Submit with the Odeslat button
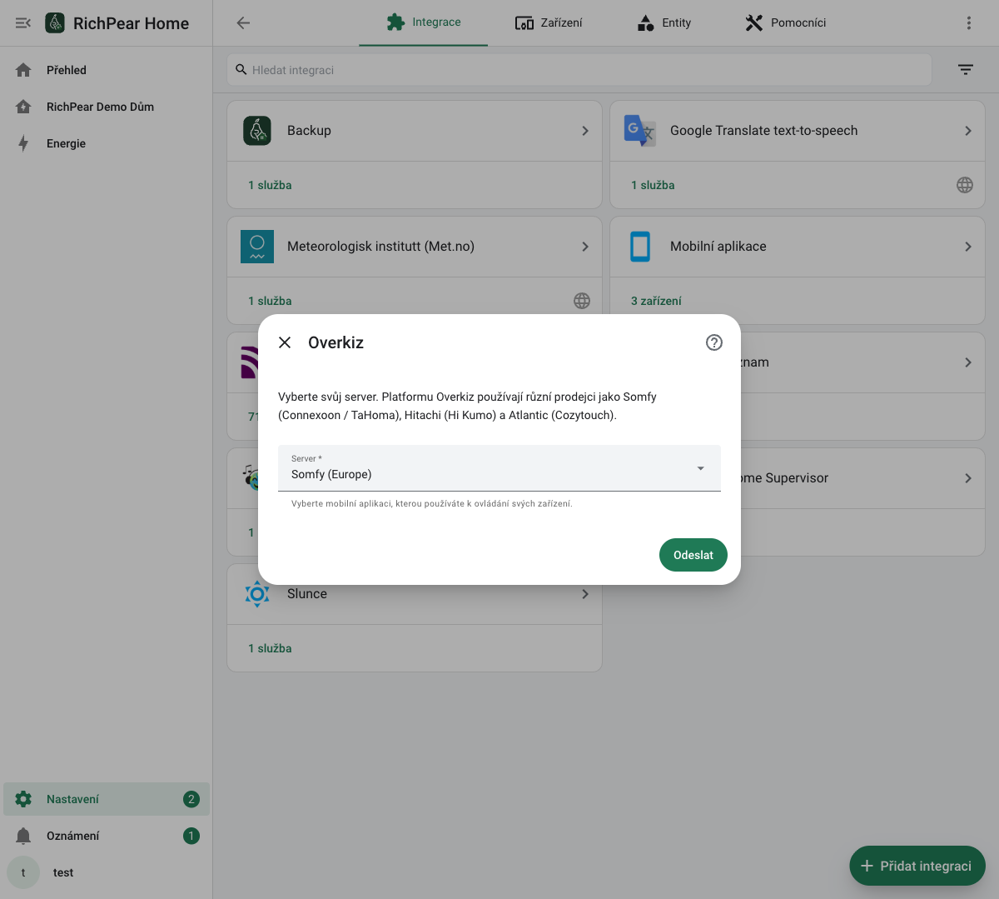This screenshot has height=899, width=999. [693, 555]
